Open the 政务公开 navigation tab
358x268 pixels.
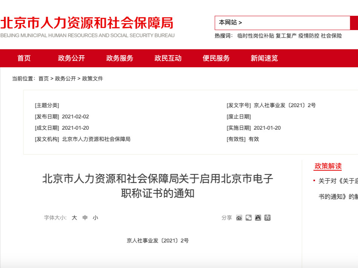pos(72,58)
